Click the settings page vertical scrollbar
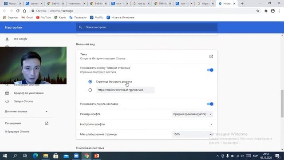The width and height of the screenshot is (284, 160). coord(282,104)
